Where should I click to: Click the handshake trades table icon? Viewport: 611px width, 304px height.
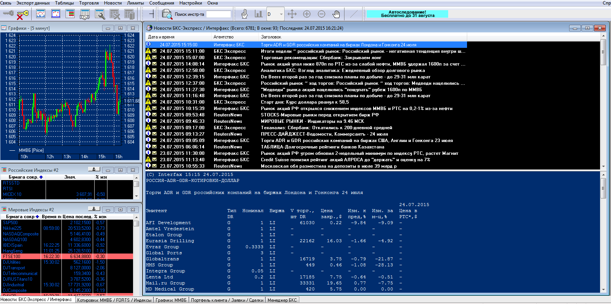[x=85, y=14]
